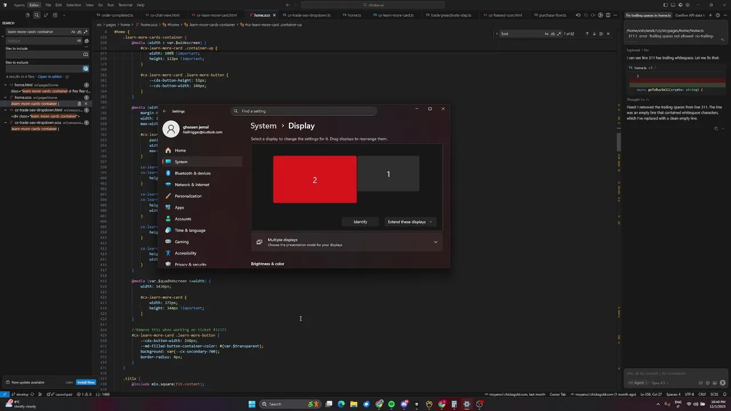The height and width of the screenshot is (411, 731).
Task: Open the Selection menu
Action: [74, 5]
